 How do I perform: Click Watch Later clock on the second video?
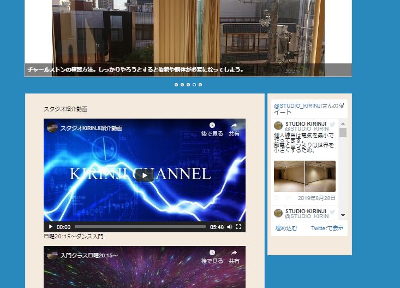tap(212, 253)
